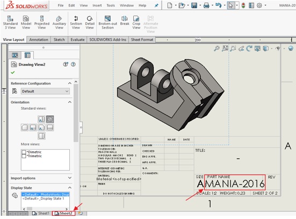Add a Projected View
The image size is (296, 219).
tap(42, 22)
